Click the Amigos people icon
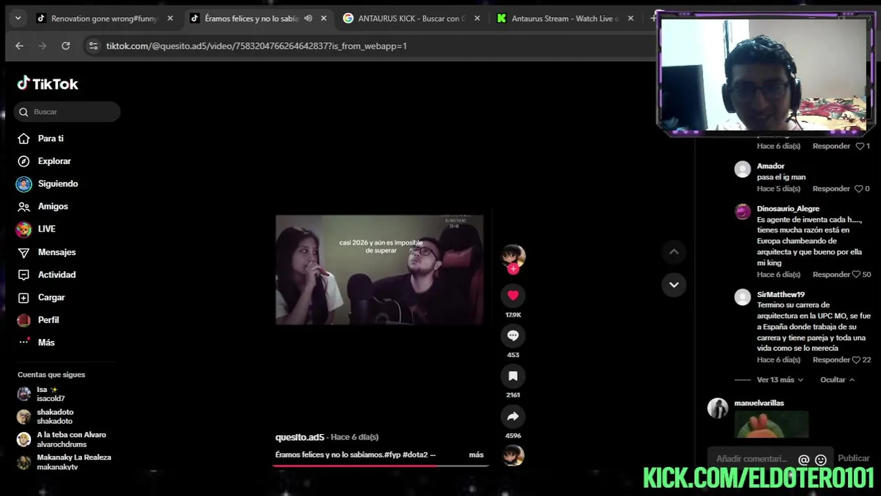This screenshot has width=881, height=496. [x=23, y=207]
